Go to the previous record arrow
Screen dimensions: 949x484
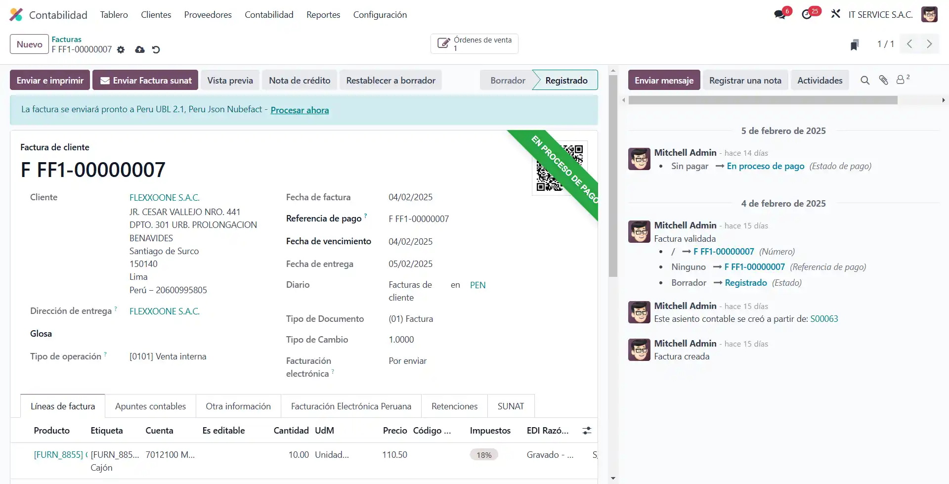coord(909,44)
